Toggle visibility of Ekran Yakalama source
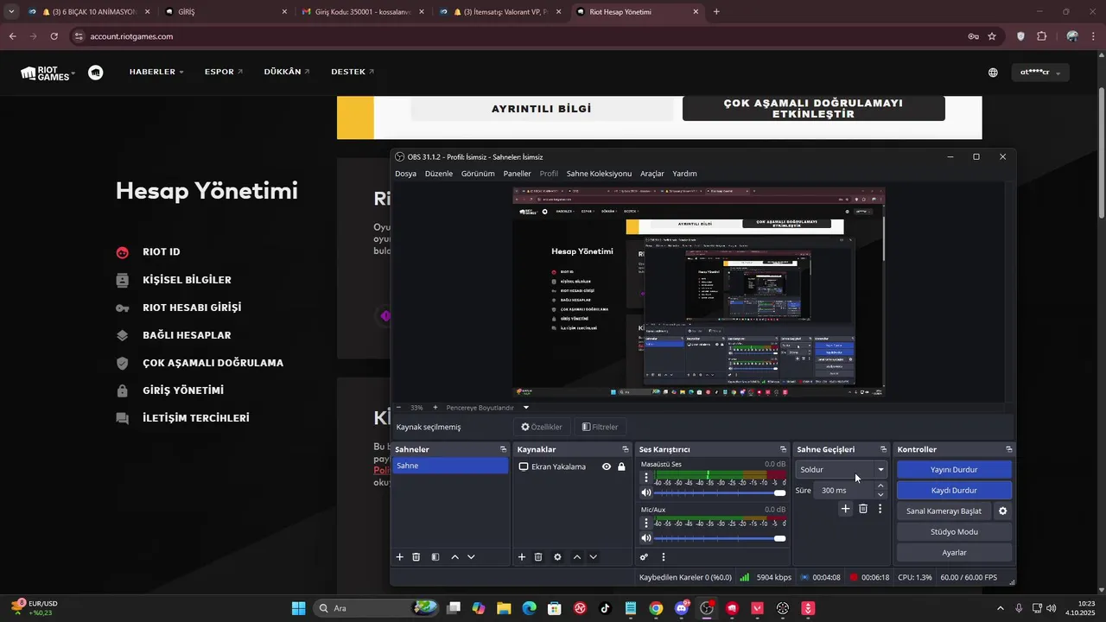 tap(607, 466)
